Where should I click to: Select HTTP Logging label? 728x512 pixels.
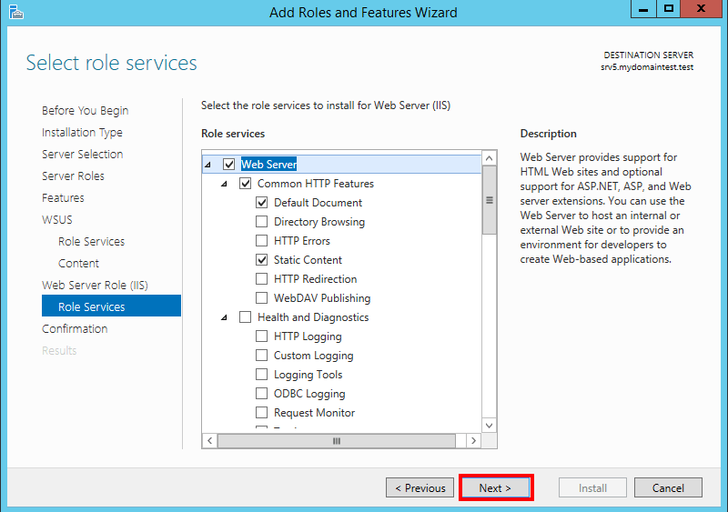(x=308, y=336)
